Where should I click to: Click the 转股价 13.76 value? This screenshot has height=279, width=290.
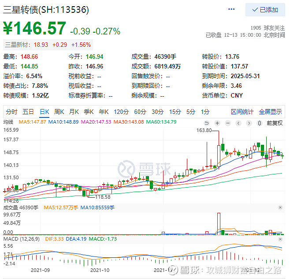232,57
